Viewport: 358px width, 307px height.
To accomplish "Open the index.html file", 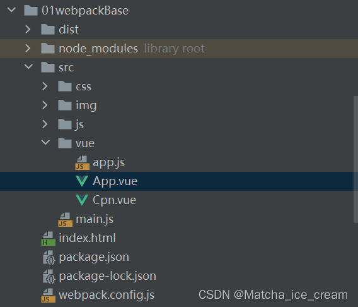I will pos(87,238).
